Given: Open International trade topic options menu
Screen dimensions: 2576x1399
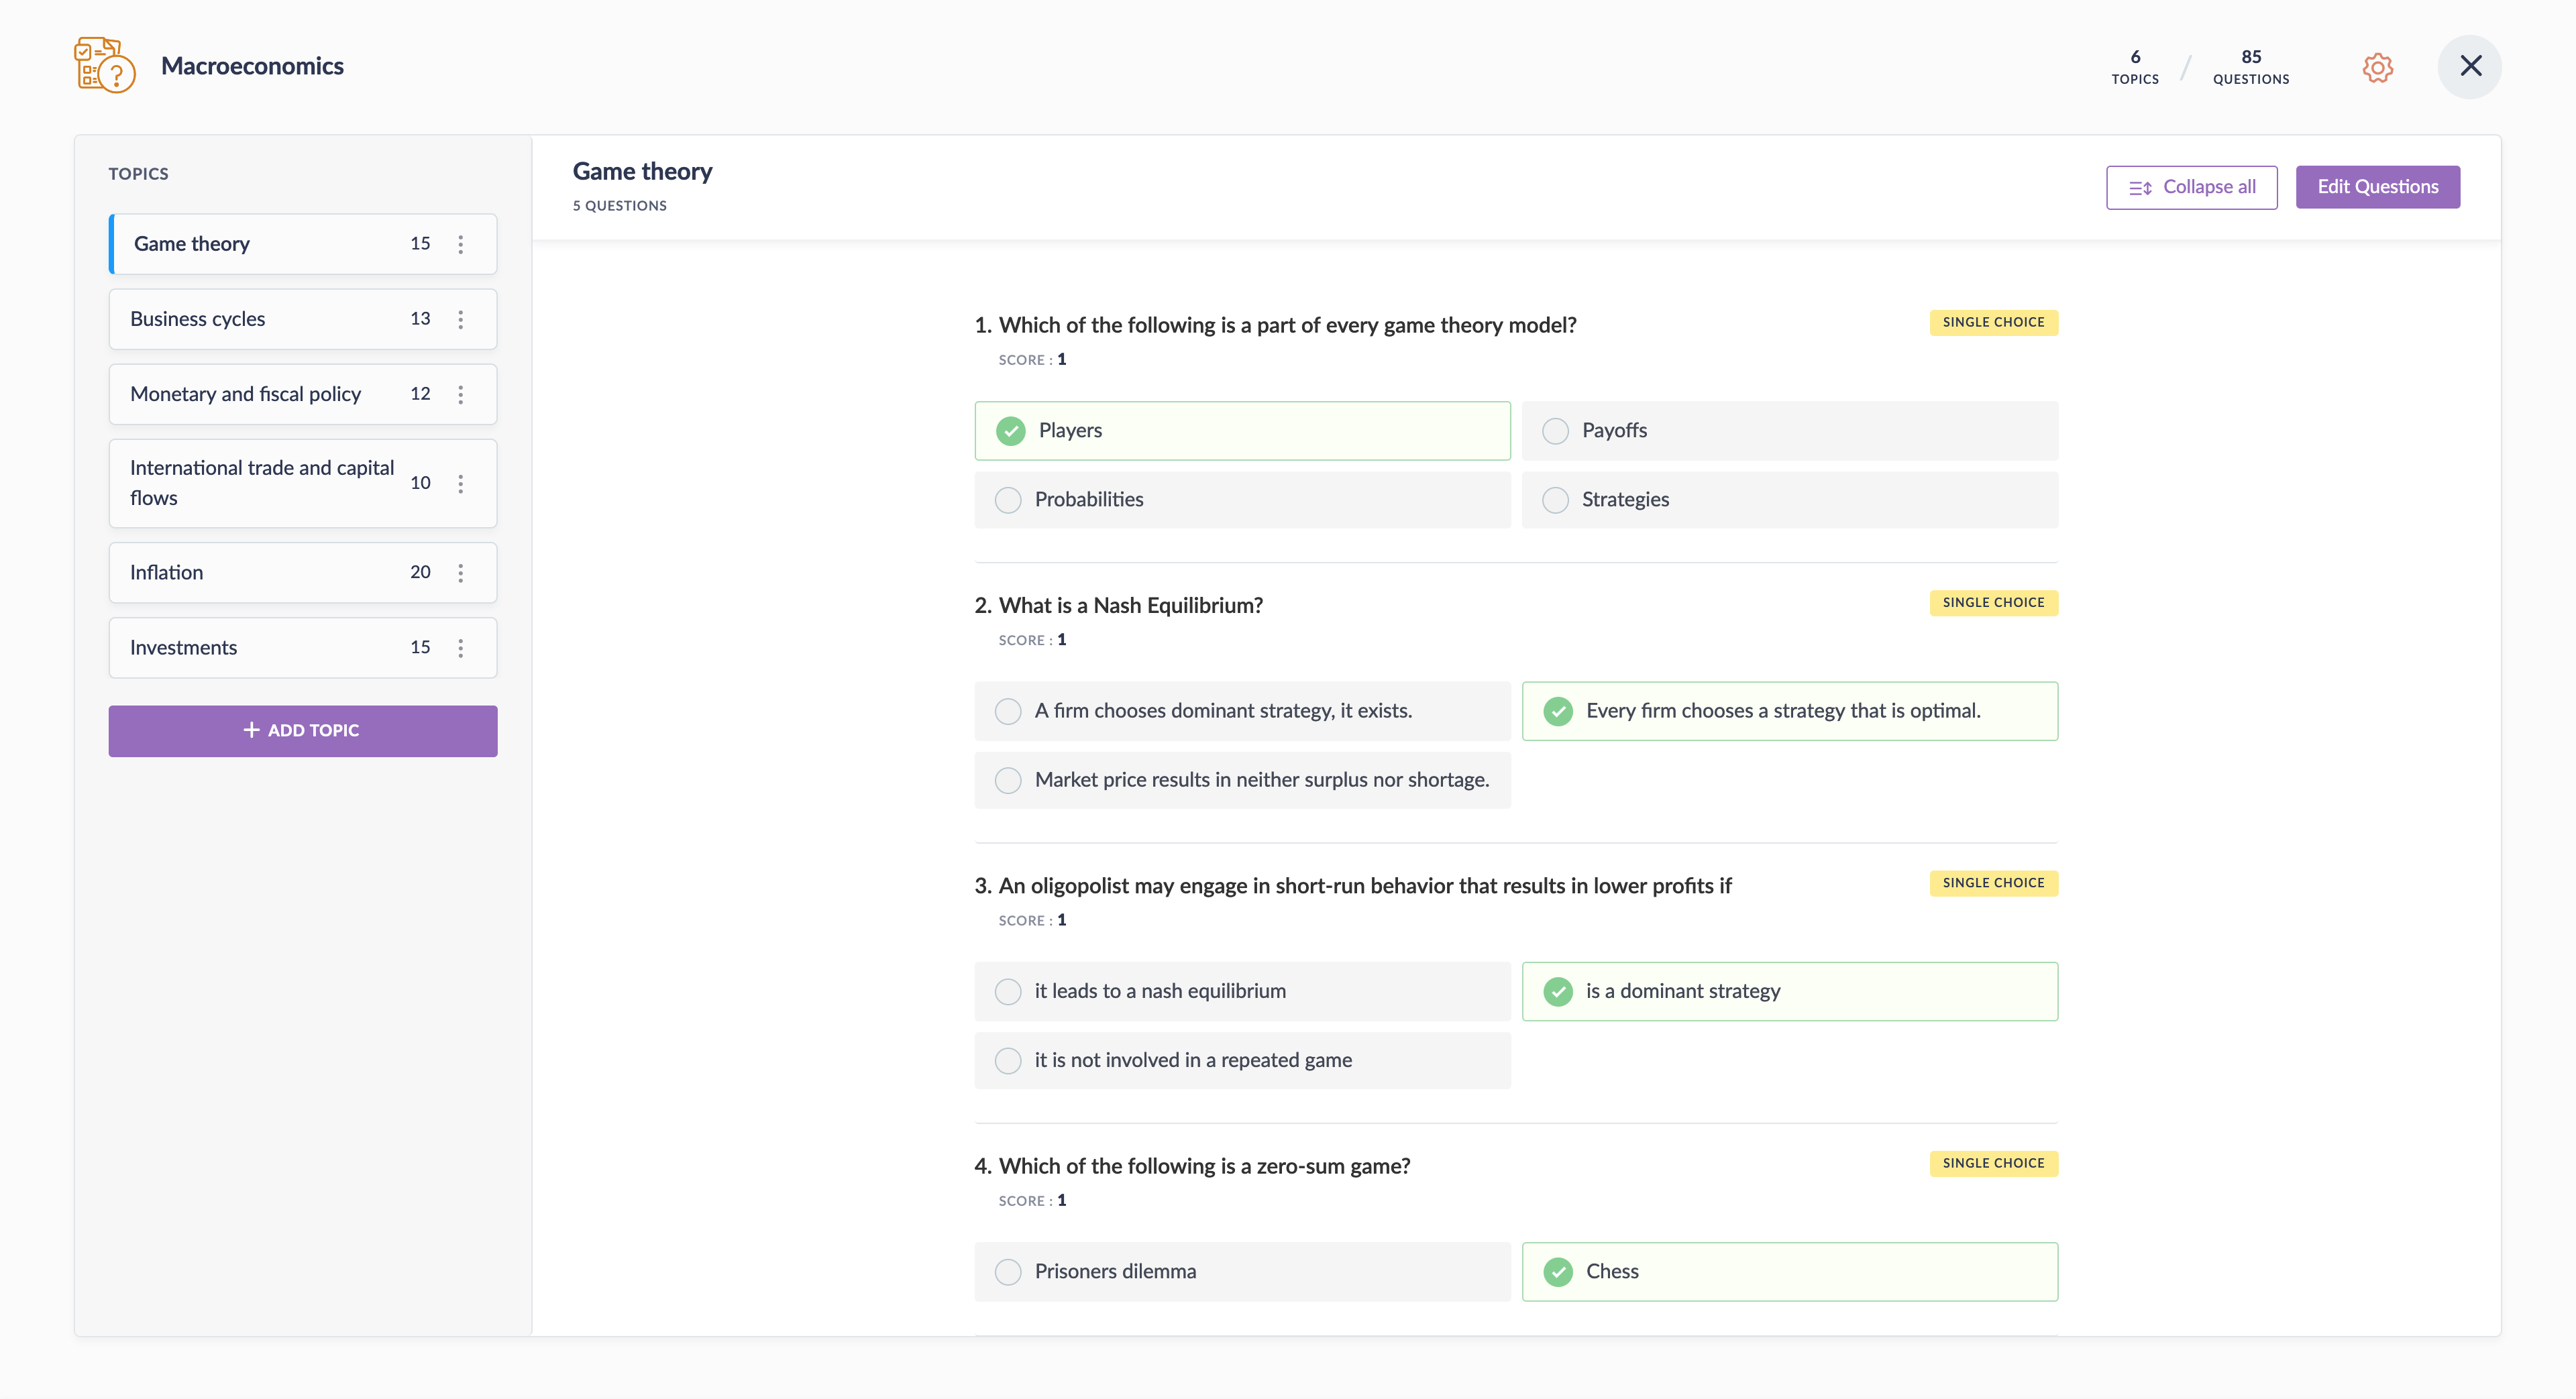Looking at the screenshot, I should click(460, 483).
